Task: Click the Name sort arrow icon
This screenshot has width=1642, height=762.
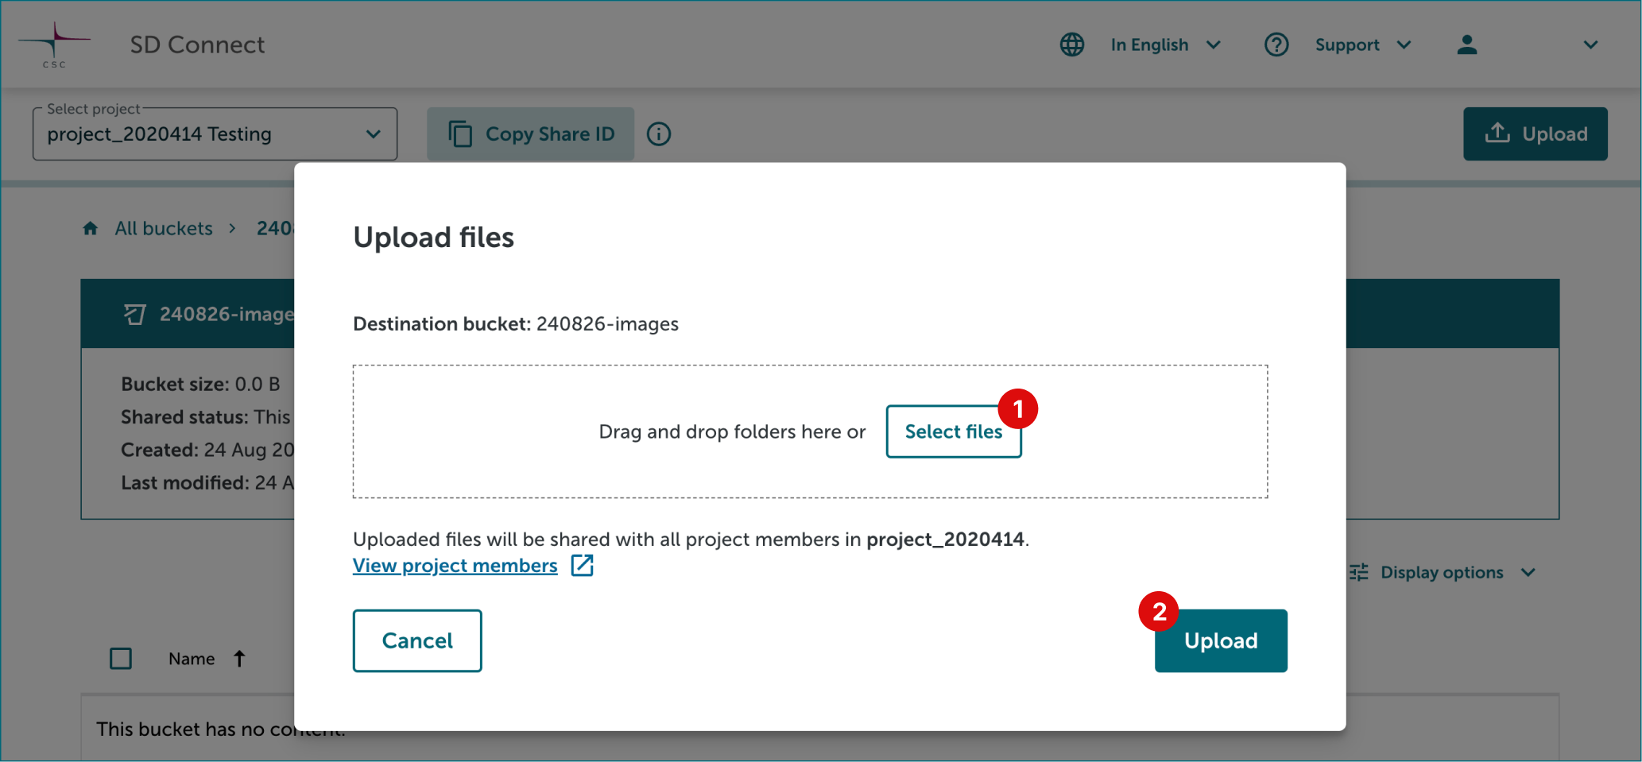Action: click(239, 658)
